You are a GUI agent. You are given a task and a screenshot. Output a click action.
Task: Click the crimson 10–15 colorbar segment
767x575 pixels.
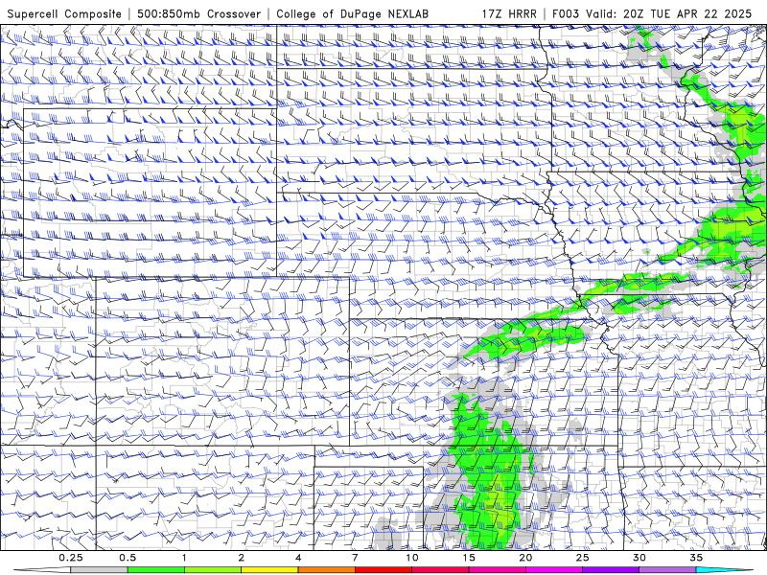pyautogui.click(x=440, y=570)
